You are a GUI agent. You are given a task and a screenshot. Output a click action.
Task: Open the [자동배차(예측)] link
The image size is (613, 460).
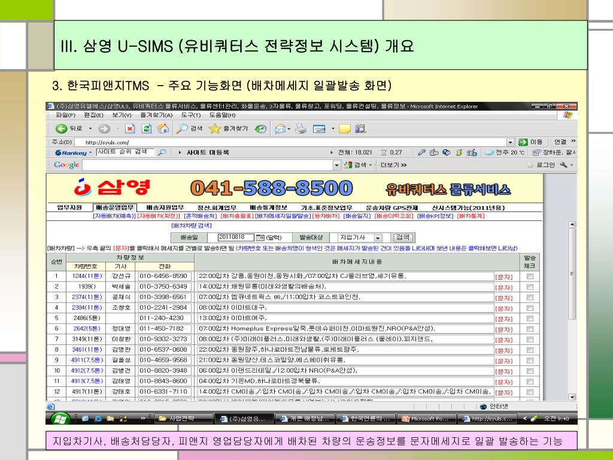(114, 216)
